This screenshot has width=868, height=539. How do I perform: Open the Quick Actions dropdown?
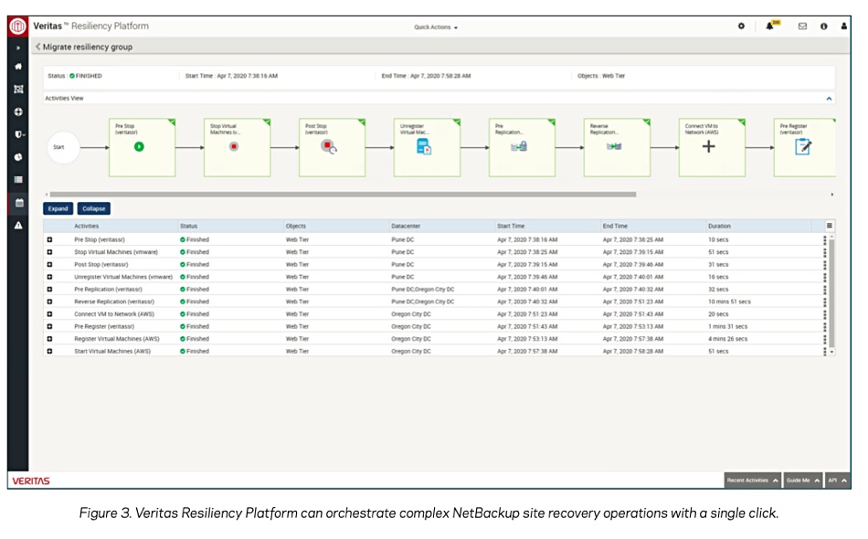[x=436, y=27]
